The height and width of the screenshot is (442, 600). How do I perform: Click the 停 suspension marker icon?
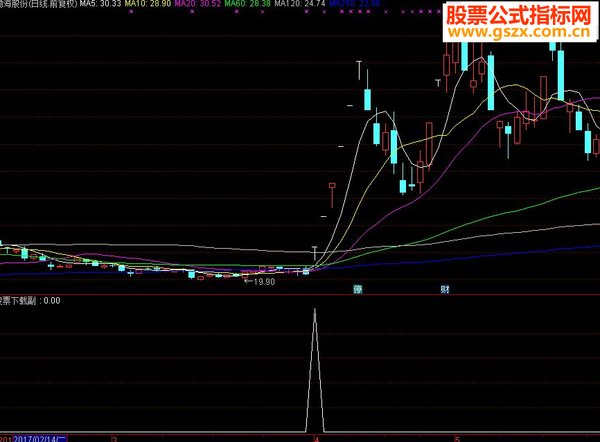pyautogui.click(x=358, y=290)
